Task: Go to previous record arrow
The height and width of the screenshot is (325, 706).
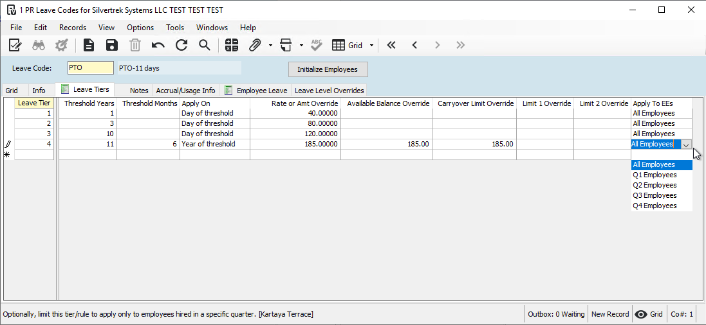Action: (x=414, y=45)
